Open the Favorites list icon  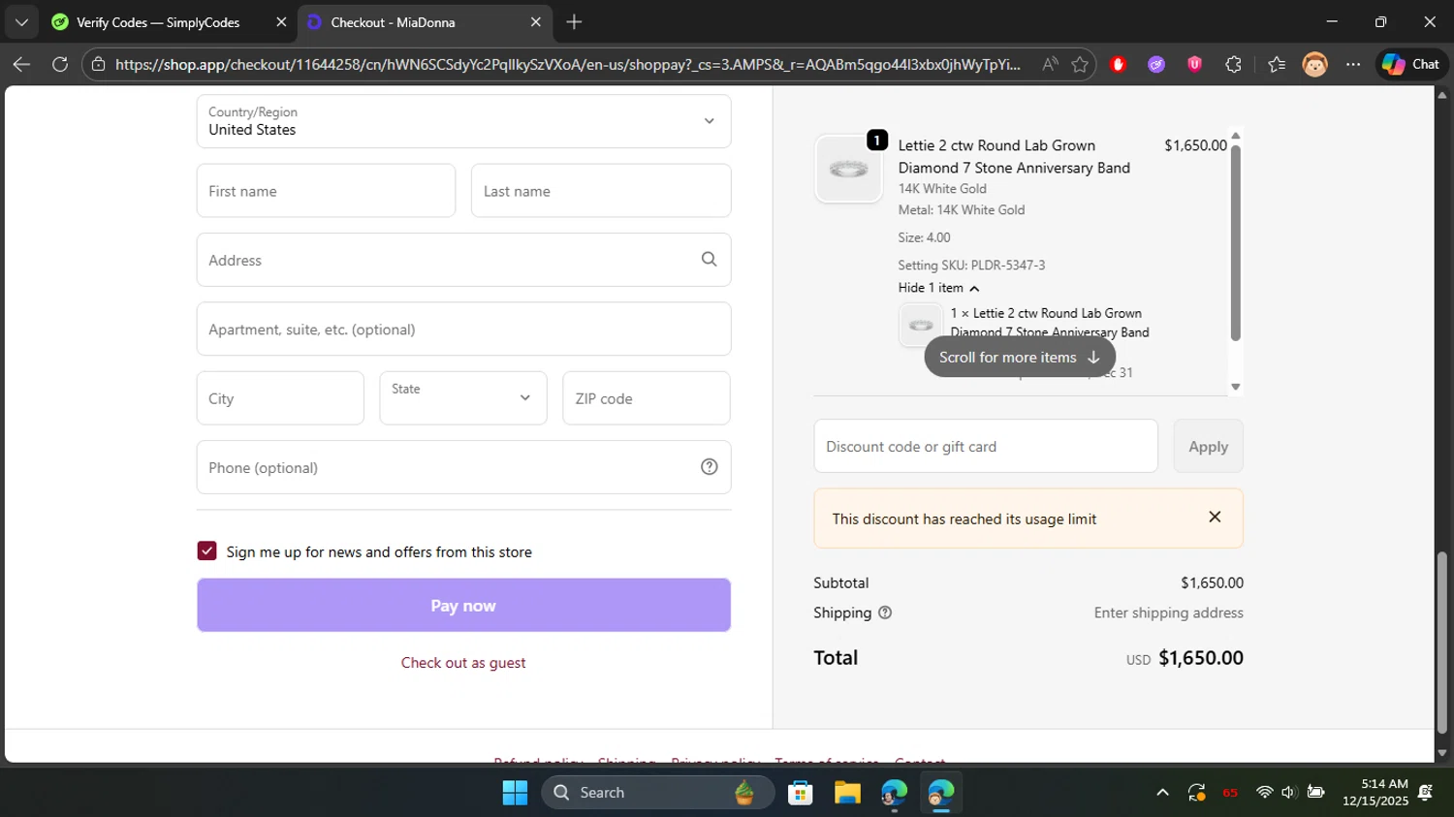pyautogui.click(x=1277, y=64)
